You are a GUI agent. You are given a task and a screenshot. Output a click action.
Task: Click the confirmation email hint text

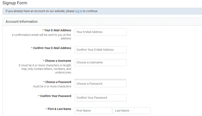[41, 37]
